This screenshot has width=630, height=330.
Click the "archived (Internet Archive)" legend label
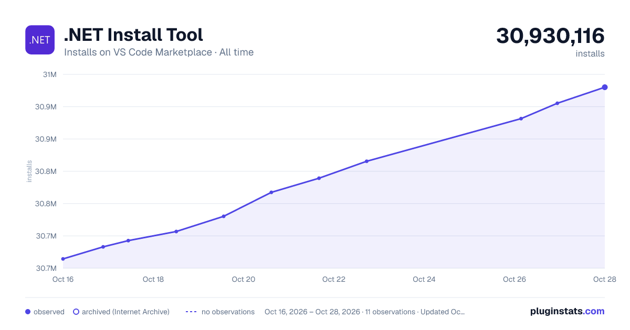[x=125, y=312]
